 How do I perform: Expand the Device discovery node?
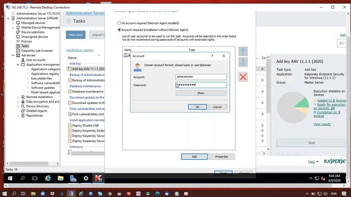pos(18,107)
